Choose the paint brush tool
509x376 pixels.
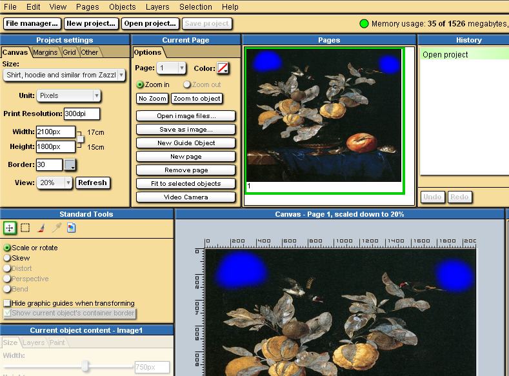(x=41, y=228)
